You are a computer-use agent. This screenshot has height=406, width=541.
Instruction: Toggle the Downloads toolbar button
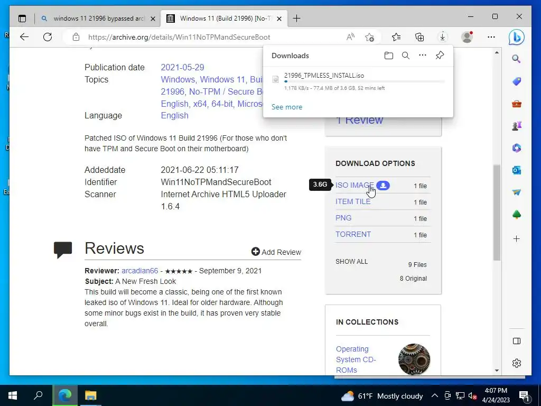pos(442,37)
